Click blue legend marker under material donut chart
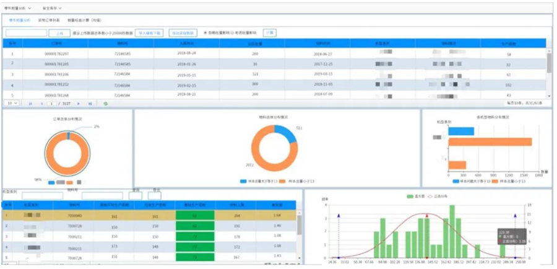557x269 pixels. 242,181
